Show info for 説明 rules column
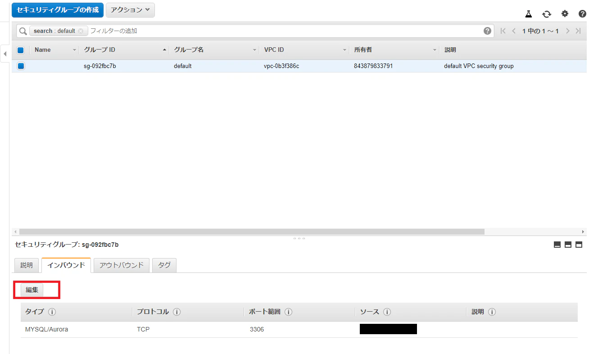Screen dimensions: 589x354 (x=492, y=312)
